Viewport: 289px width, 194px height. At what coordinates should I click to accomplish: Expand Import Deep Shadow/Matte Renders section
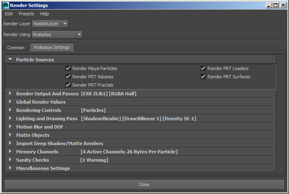pyautogui.click(x=10, y=143)
